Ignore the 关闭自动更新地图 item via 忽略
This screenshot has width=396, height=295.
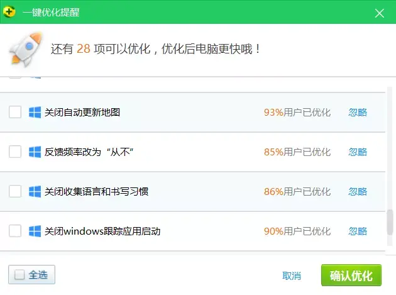point(358,113)
